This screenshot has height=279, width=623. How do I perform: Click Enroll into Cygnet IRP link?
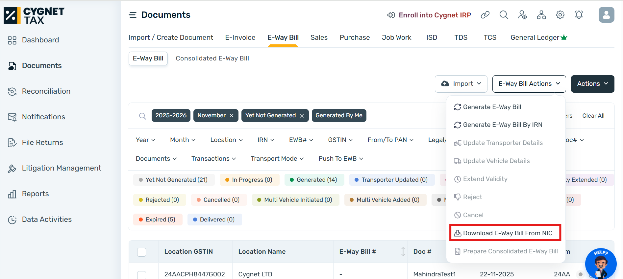435,15
